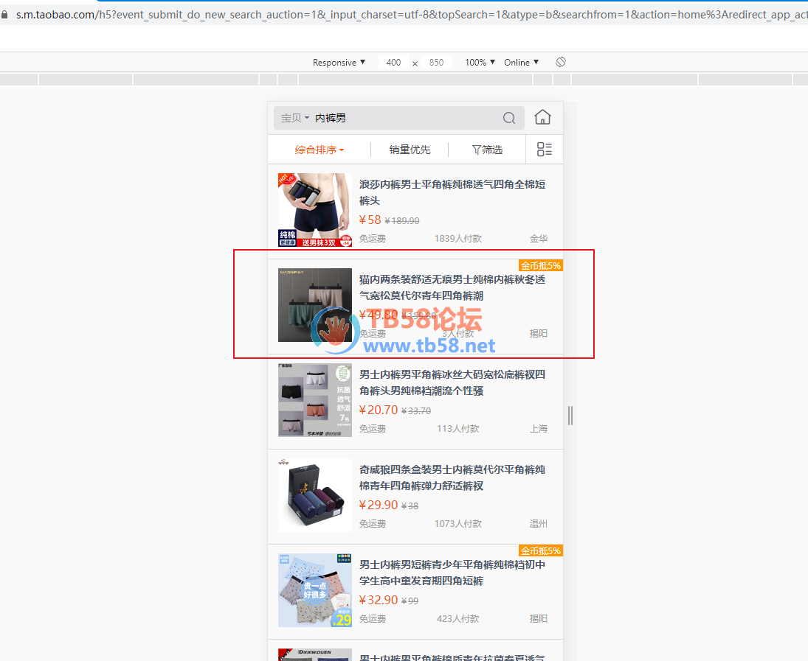Screen dimensions: 808x661
Task: Click the 金币抵5% badge on 猫内 item
Action: (541, 265)
